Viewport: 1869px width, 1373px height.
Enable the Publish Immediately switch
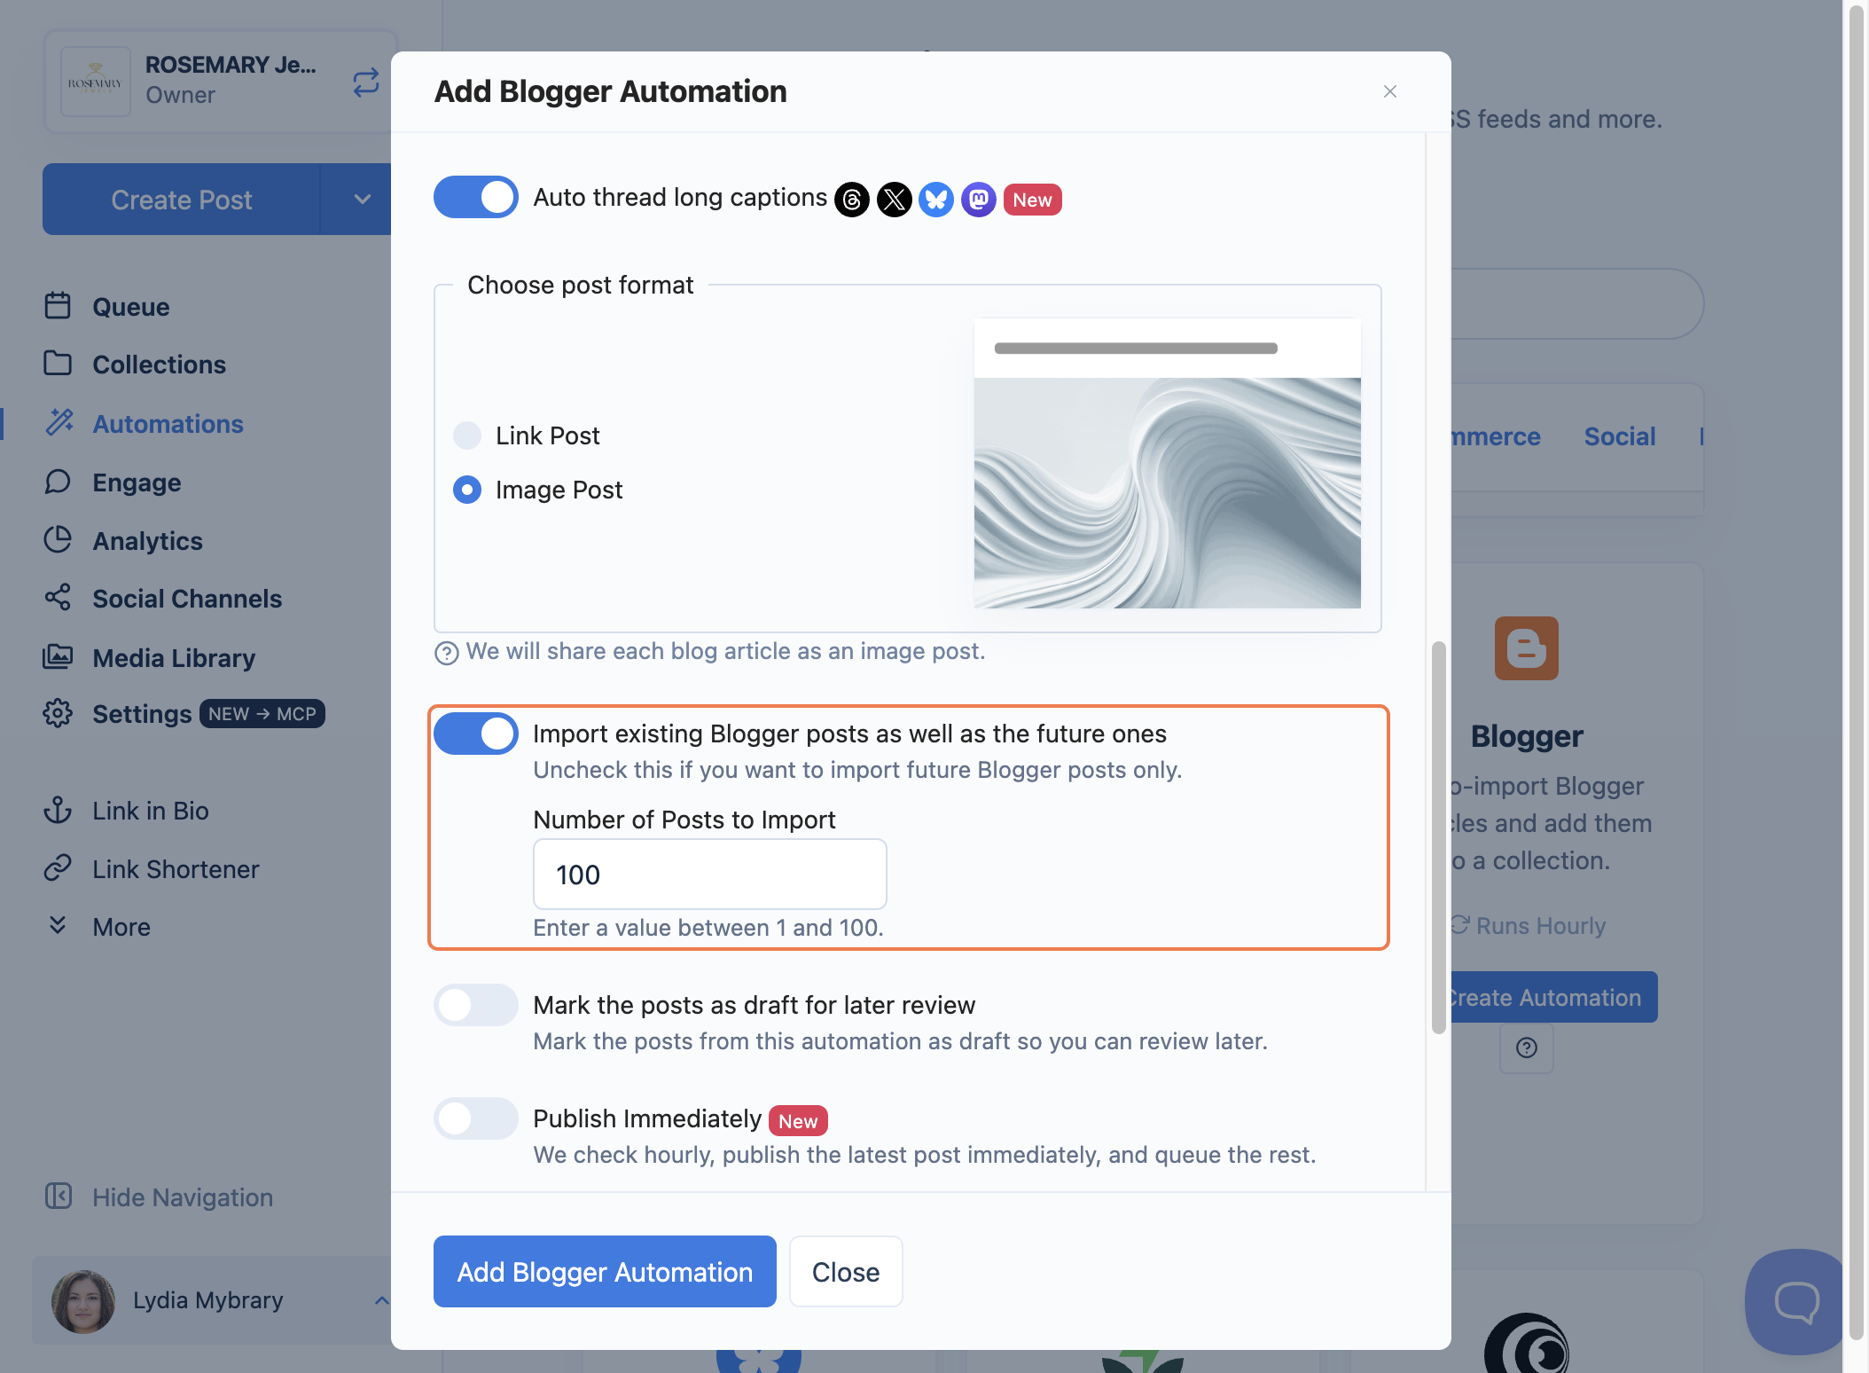476,1118
